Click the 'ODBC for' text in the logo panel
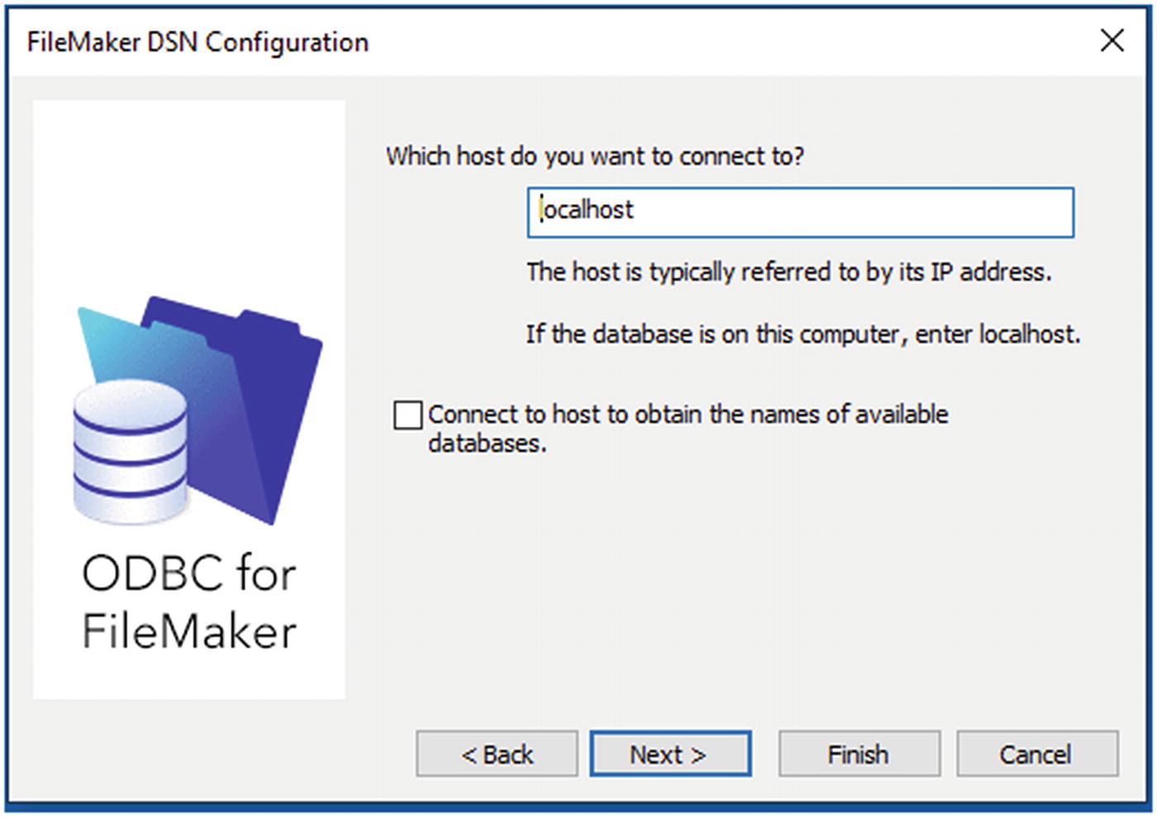 click(189, 573)
